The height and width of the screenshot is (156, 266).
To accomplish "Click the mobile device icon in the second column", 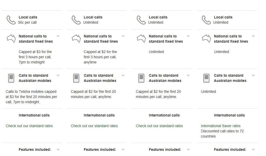I will [76, 78].
